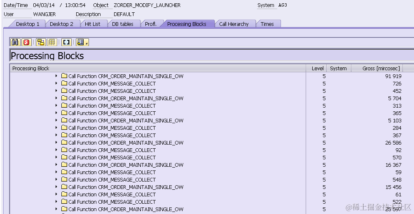414x214 pixels.
Task: Click folder icon of row with gross 26 586
Action: 64,143
